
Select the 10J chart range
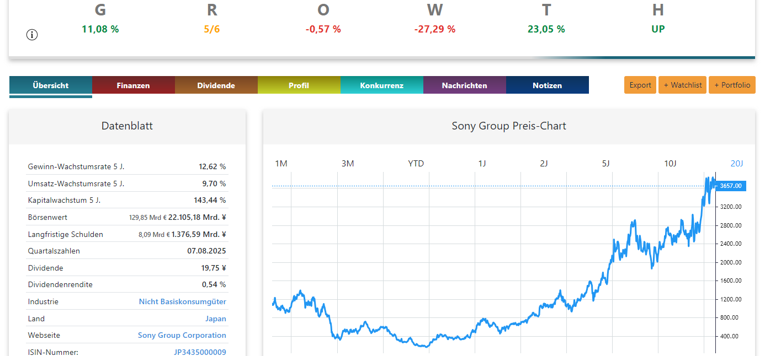click(x=670, y=164)
